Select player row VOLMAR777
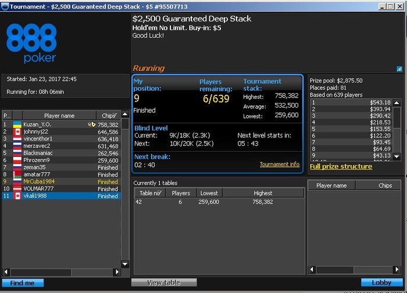Image resolution: width=407 pixels, height=293 pixels. pos(61,189)
